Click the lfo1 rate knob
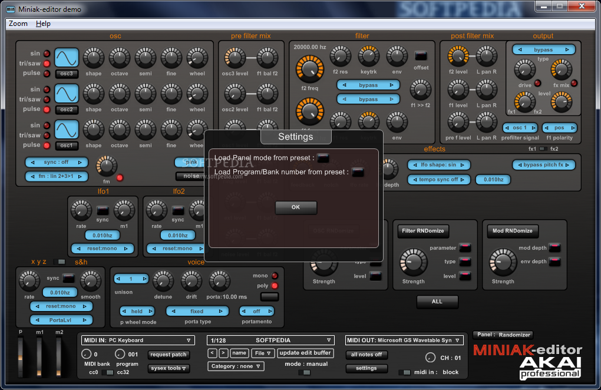The height and width of the screenshot is (390, 601). point(81,210)
